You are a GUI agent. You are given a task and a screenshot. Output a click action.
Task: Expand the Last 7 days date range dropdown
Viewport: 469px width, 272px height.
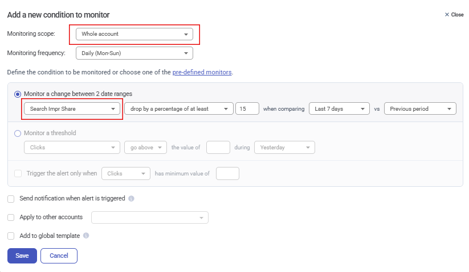tap(339, 108)
